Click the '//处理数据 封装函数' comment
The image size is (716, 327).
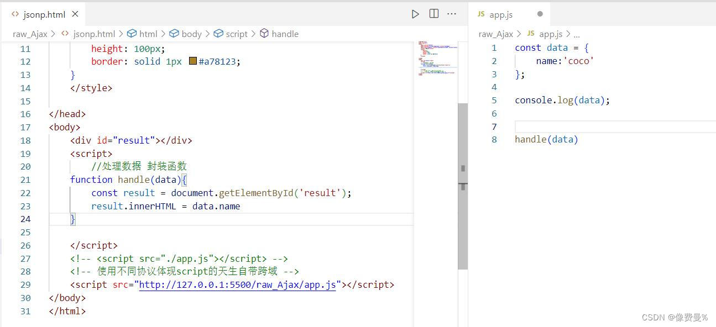(x=139, y=166)
